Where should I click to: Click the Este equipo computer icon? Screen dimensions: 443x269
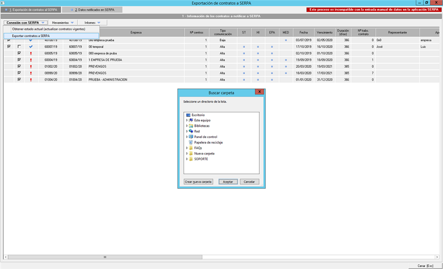tap(191, 120)
